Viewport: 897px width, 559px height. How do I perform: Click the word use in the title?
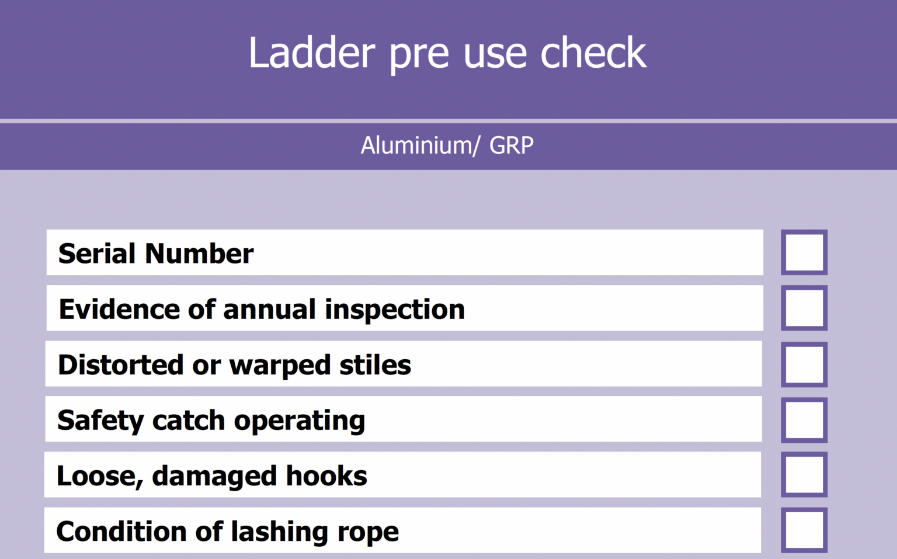click(x=496, y=54)
